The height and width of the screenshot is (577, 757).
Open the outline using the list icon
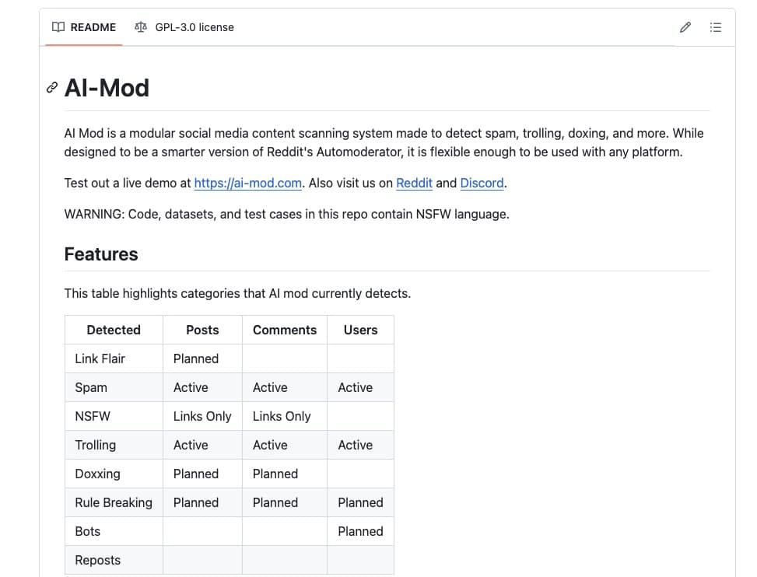coord(715,26)
